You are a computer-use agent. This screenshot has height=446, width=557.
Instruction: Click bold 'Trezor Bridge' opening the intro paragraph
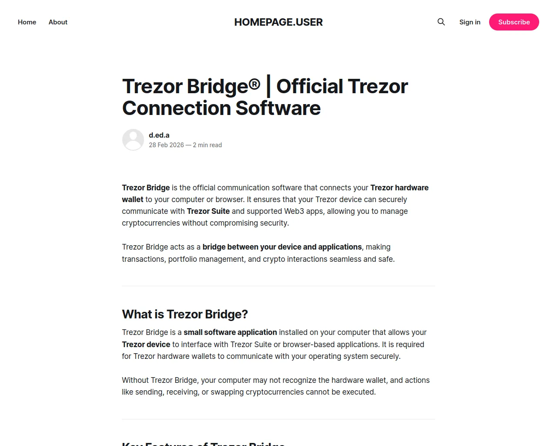[146, 188]
